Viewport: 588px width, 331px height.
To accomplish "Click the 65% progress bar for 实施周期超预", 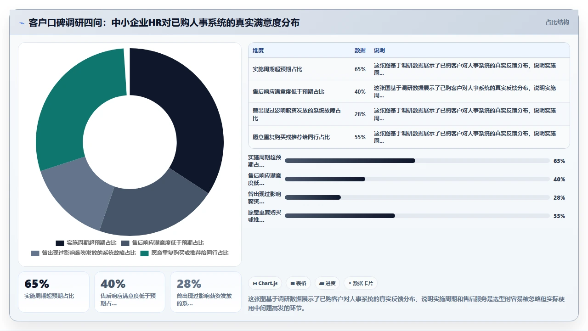I will [x=417, y=161].
